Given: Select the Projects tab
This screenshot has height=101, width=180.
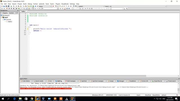Looking at the screenshot, I should (x=5, y=13).
